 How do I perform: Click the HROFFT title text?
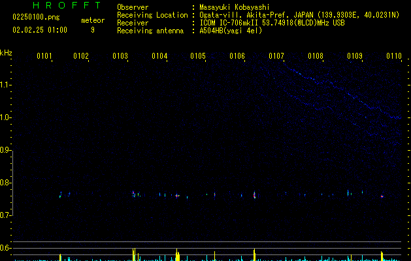(x=67, y=5)
